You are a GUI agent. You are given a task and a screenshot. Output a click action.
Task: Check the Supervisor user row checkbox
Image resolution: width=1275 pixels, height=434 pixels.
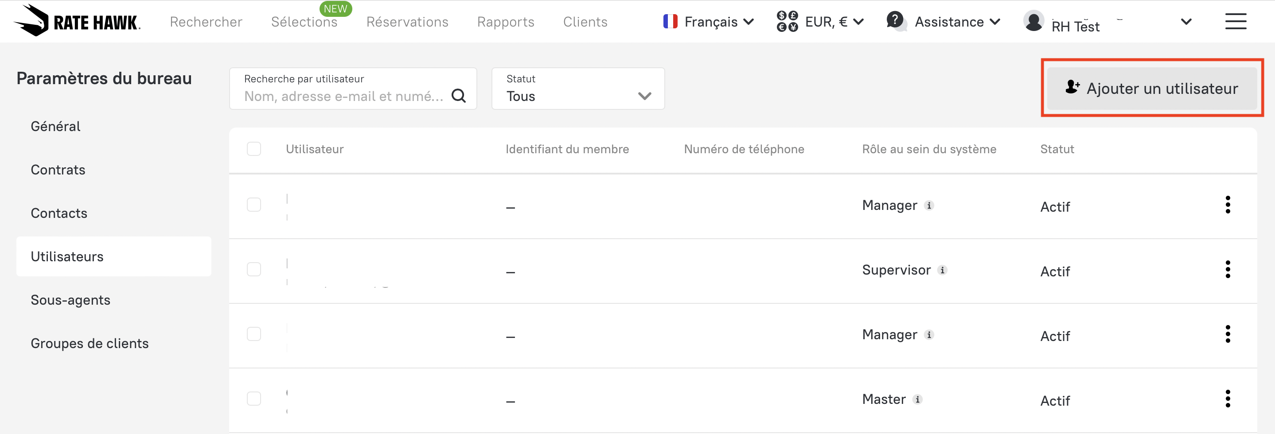254,270
